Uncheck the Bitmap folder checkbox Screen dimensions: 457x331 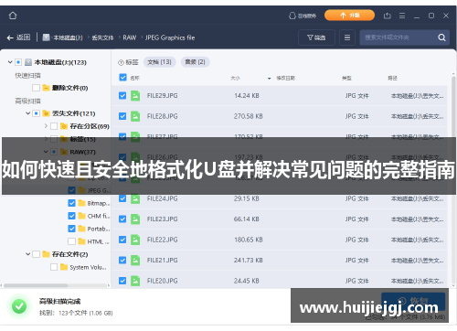tap(71, 203)
